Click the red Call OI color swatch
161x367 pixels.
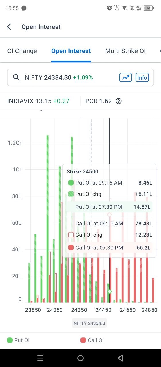click(83, 340)
